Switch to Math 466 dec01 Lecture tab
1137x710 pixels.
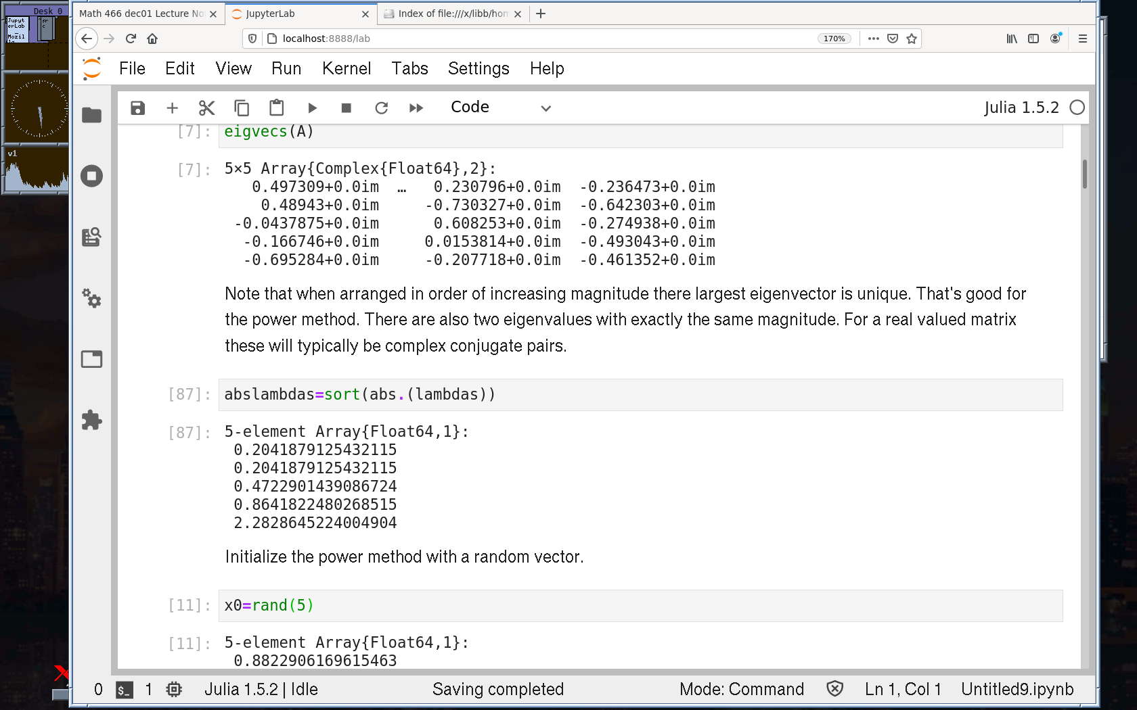[x=142, y=14]
